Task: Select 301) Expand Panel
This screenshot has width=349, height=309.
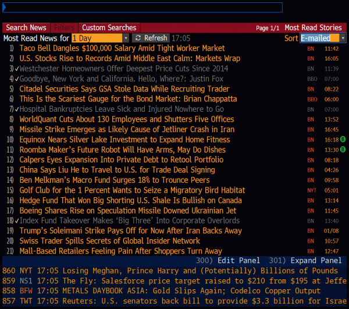Action: [x=305, y=260]
